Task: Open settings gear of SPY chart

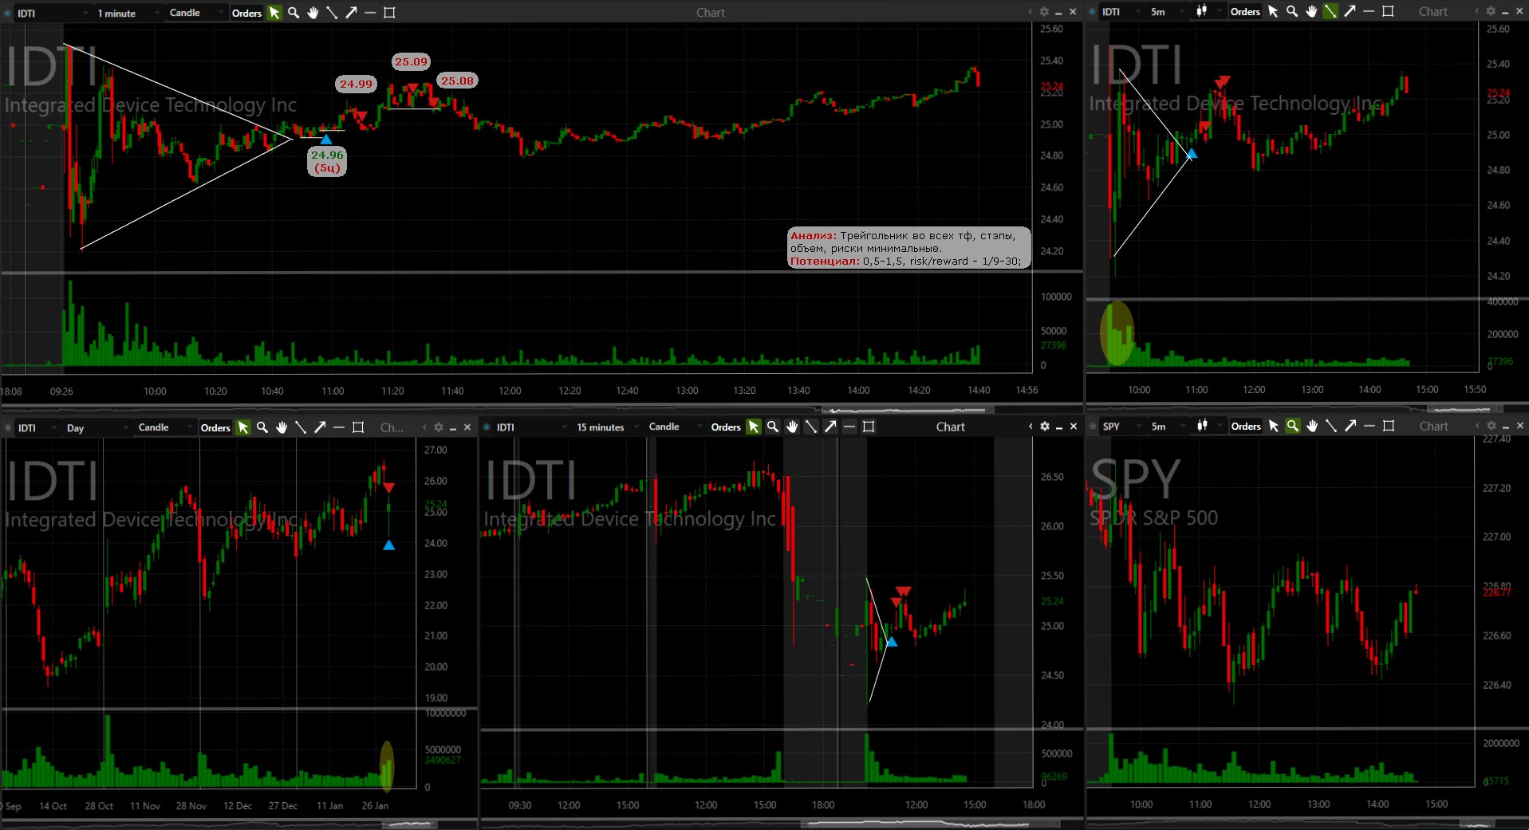Action: (x=1491, y=426)
